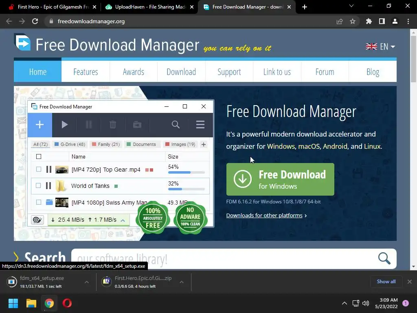Expand options arrow for fdm_x64_setup.exe download
Screen dimensions: 417x313
tap(87, 282)
